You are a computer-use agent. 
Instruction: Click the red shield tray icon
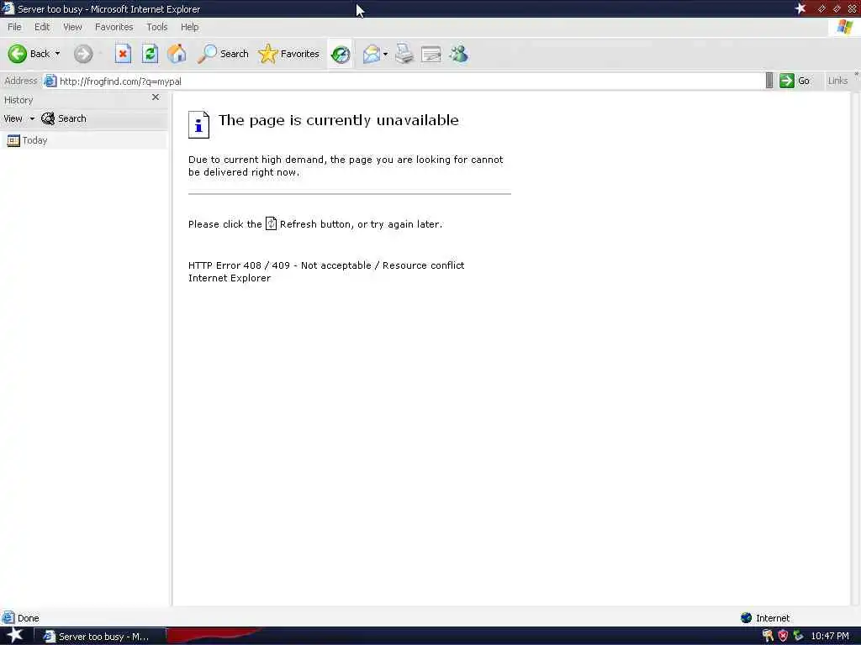(x=783, y=637)
